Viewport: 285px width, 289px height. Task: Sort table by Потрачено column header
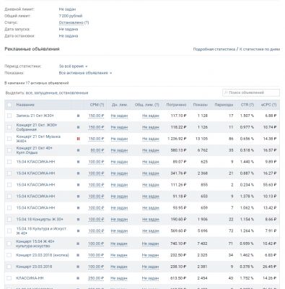(x=176, y=105)
